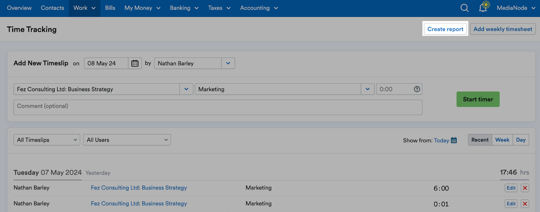Image resolution: width=540 pixels, height=212 pixels.
Task: Click the 08 May 24 date field
Action: 106,63
